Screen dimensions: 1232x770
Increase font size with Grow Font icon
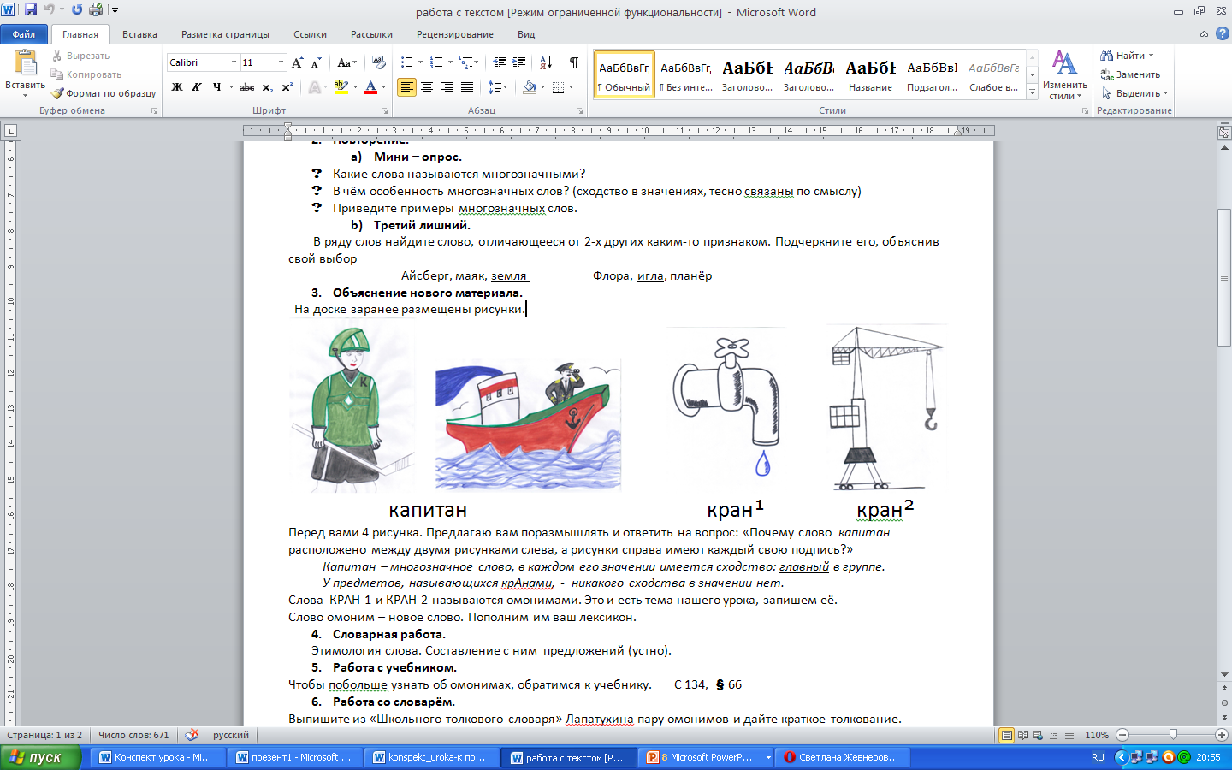point(297,62)
